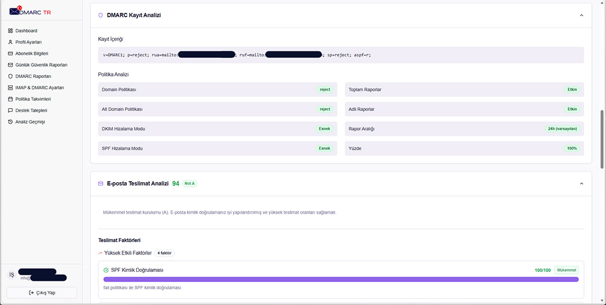Click the SPF Kimlik Doğrulaması progress bar
The width and height of the screenshot is (606, 305).
click(x=341, y=279)
